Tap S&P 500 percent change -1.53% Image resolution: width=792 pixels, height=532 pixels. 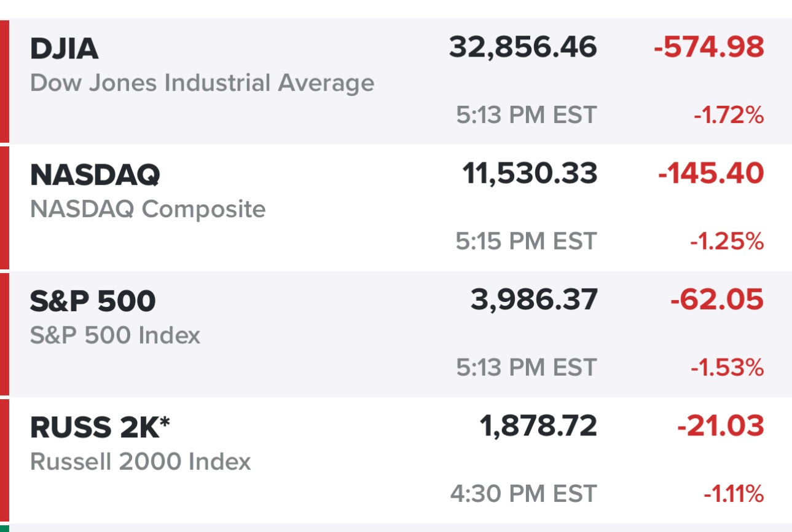[x=727, y=368]
